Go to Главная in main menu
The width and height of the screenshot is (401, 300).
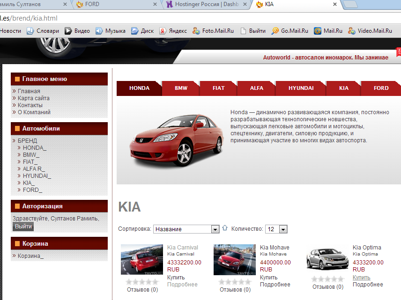click(29, 91)
